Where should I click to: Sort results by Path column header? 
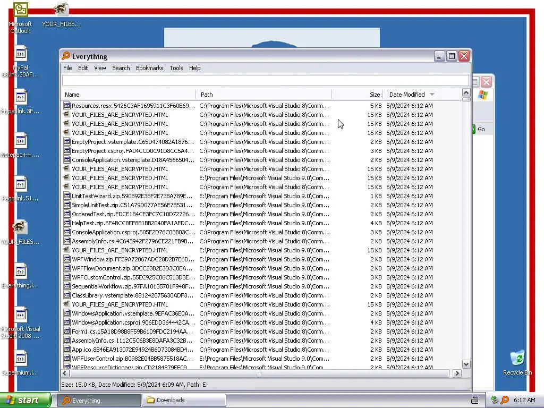264,95
